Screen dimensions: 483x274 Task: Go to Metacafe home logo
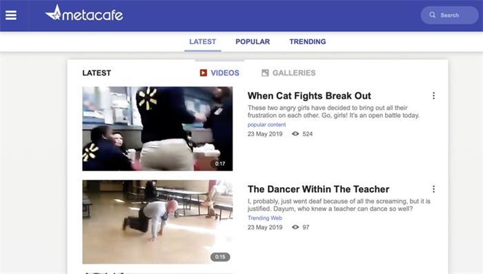tap(84, 13)
